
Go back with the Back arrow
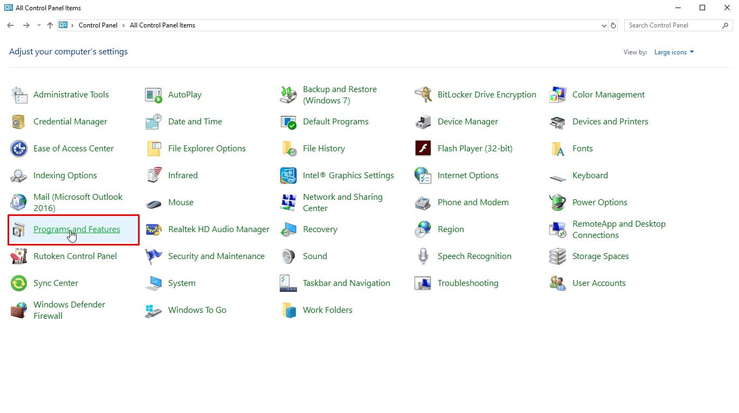point(10,25)
